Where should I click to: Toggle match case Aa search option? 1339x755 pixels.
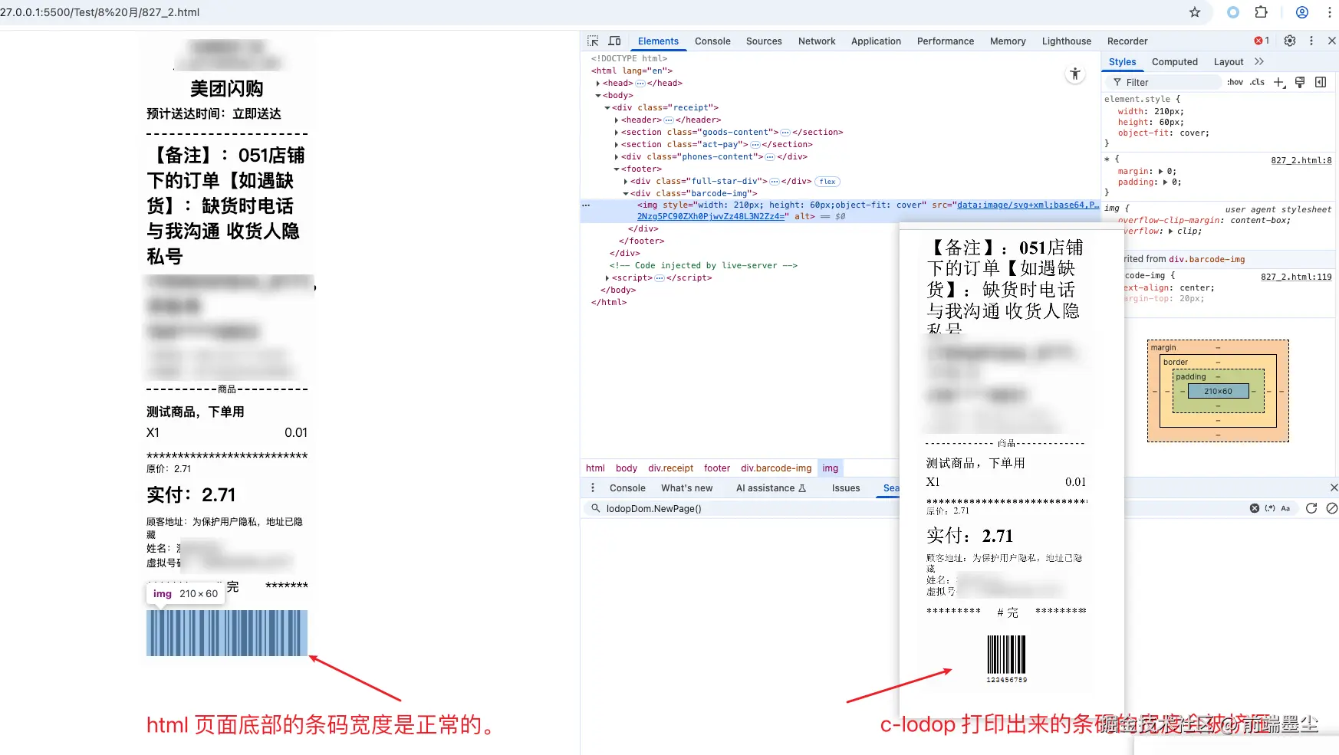coord(1286,508)
